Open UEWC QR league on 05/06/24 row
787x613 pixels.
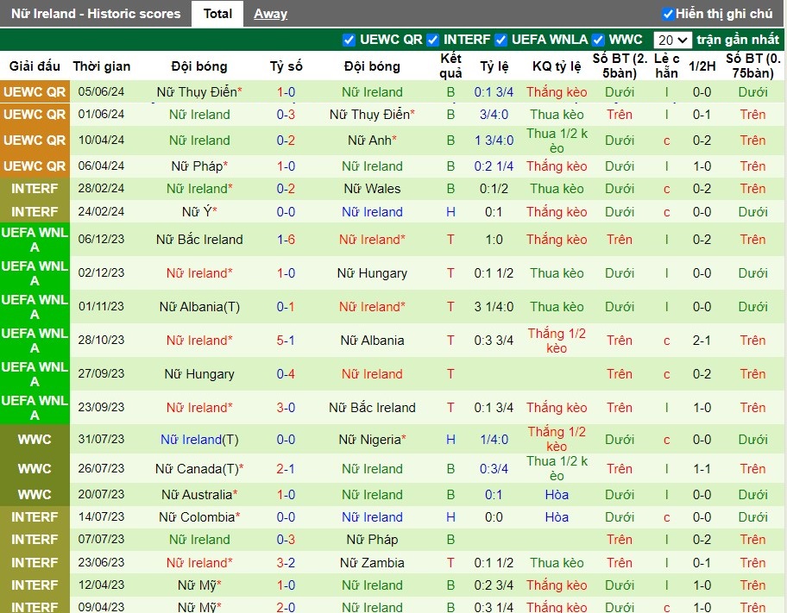tap(35, 91)
